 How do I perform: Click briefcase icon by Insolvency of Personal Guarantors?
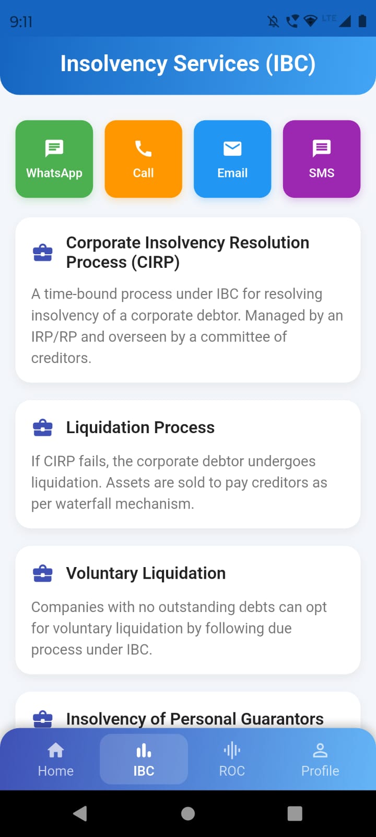click(x=42, y=719)
